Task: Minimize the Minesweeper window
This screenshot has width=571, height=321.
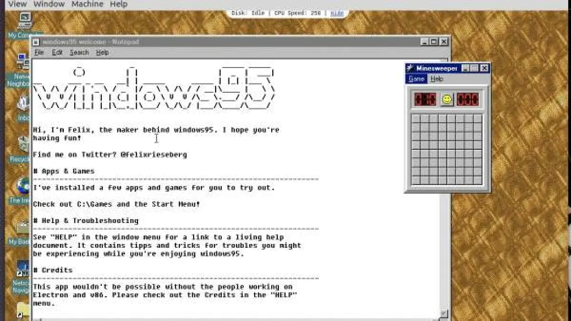Action: click(466, 68)
